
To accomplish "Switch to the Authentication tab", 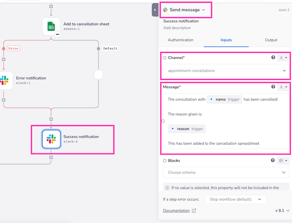I will coord(181,40).
